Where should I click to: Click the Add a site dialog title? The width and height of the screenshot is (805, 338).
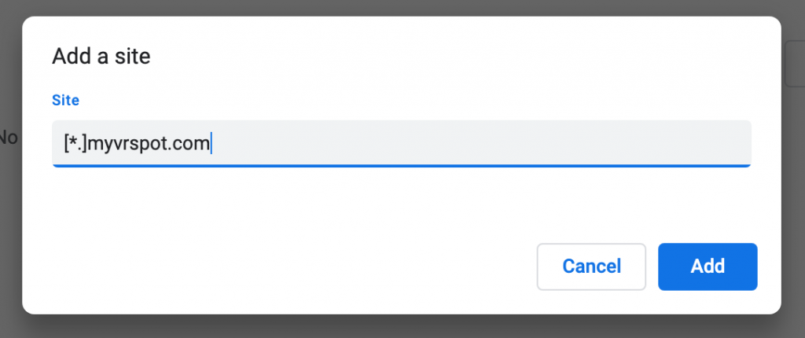tap(101, 56)
